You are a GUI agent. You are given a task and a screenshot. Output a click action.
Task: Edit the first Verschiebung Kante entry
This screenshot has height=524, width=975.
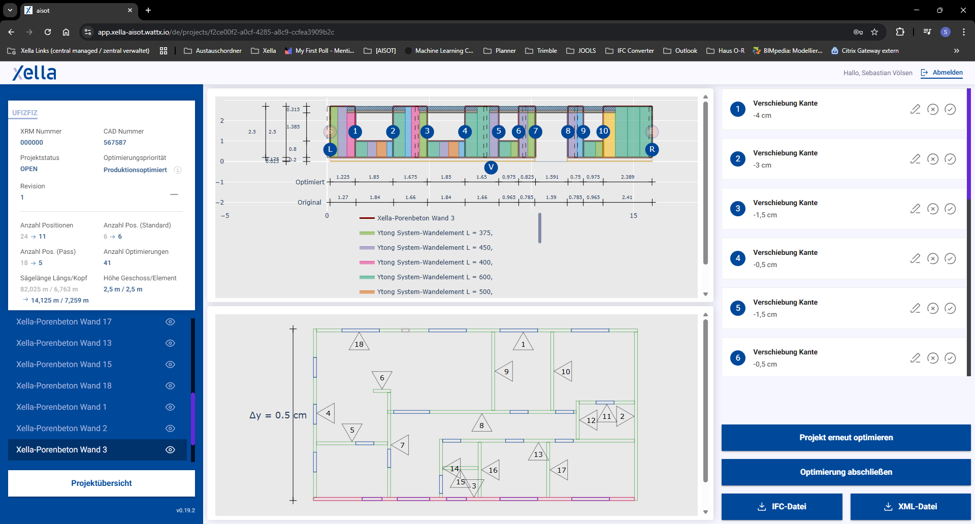(915, 109)
